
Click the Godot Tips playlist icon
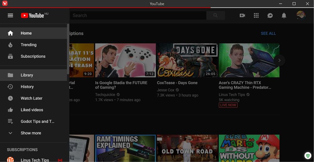pos(10,121)
